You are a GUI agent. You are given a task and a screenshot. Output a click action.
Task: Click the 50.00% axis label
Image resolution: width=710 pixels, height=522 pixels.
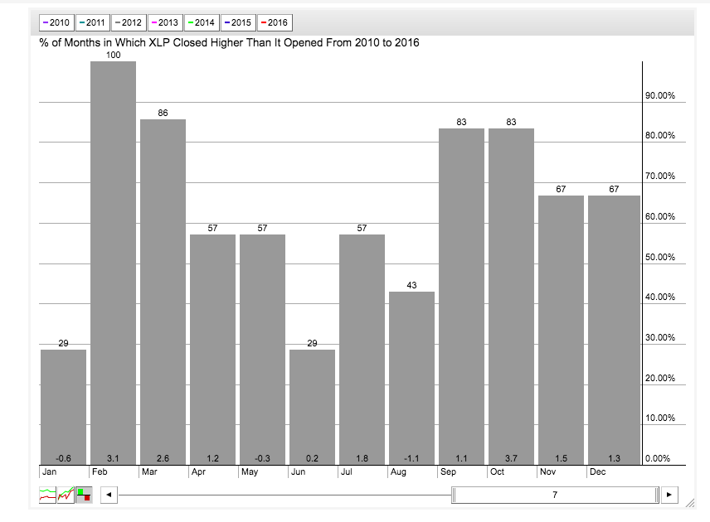click(659, 257)
